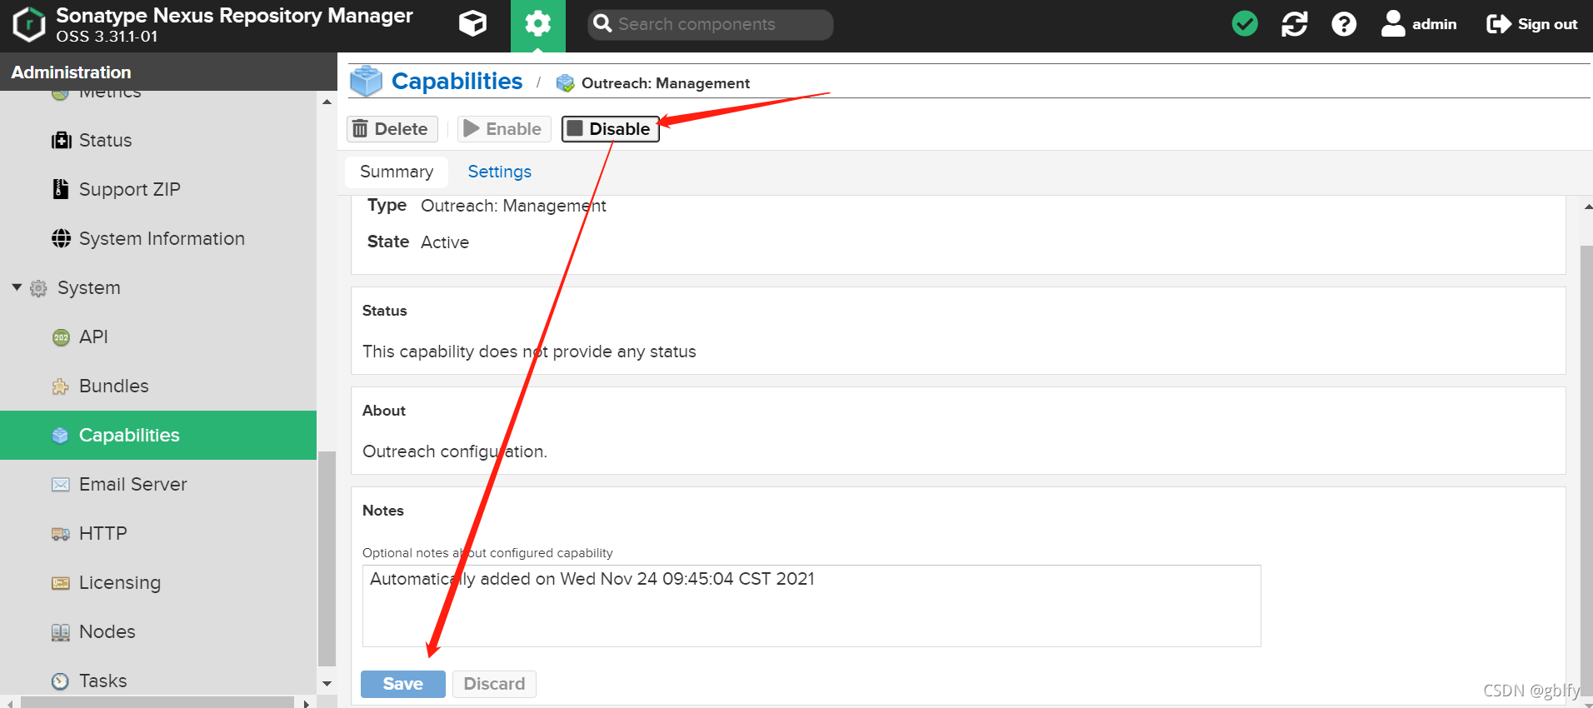Viewport: 1593px width, 708px height.
Task: Click the sidebar scroll down arrow
Action: tap(327, 683)
